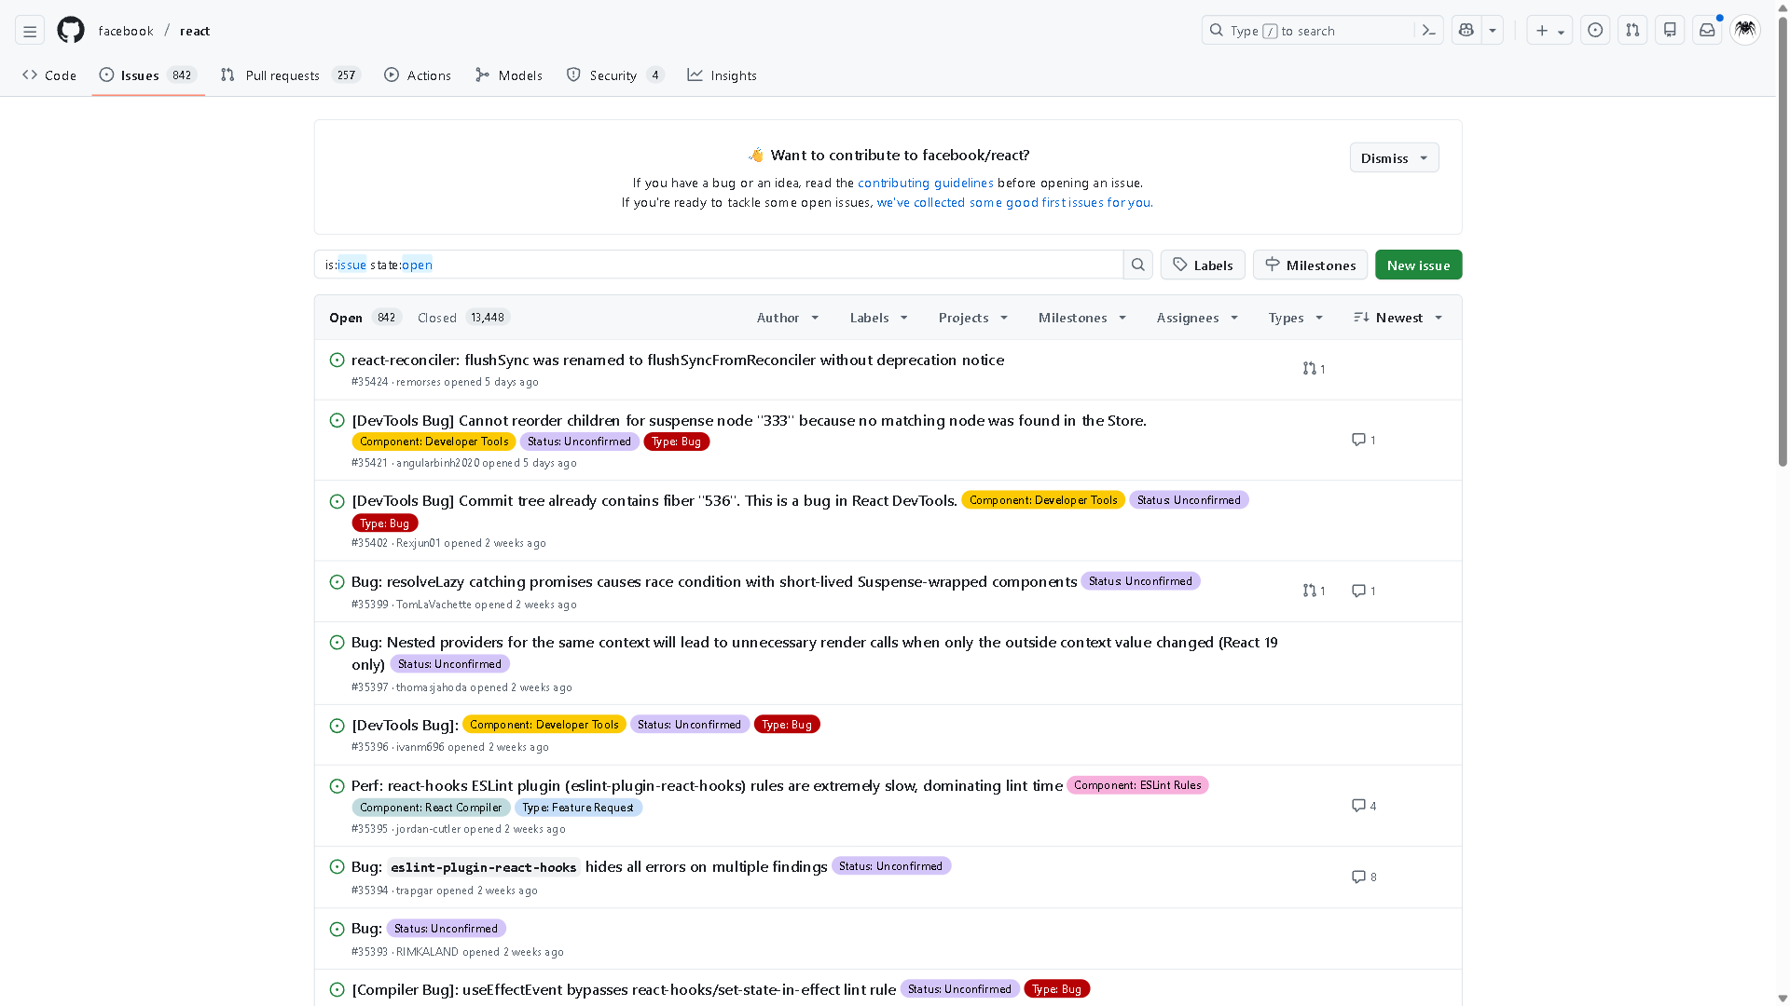Open the hamburger navigation menu

point(30,31)
